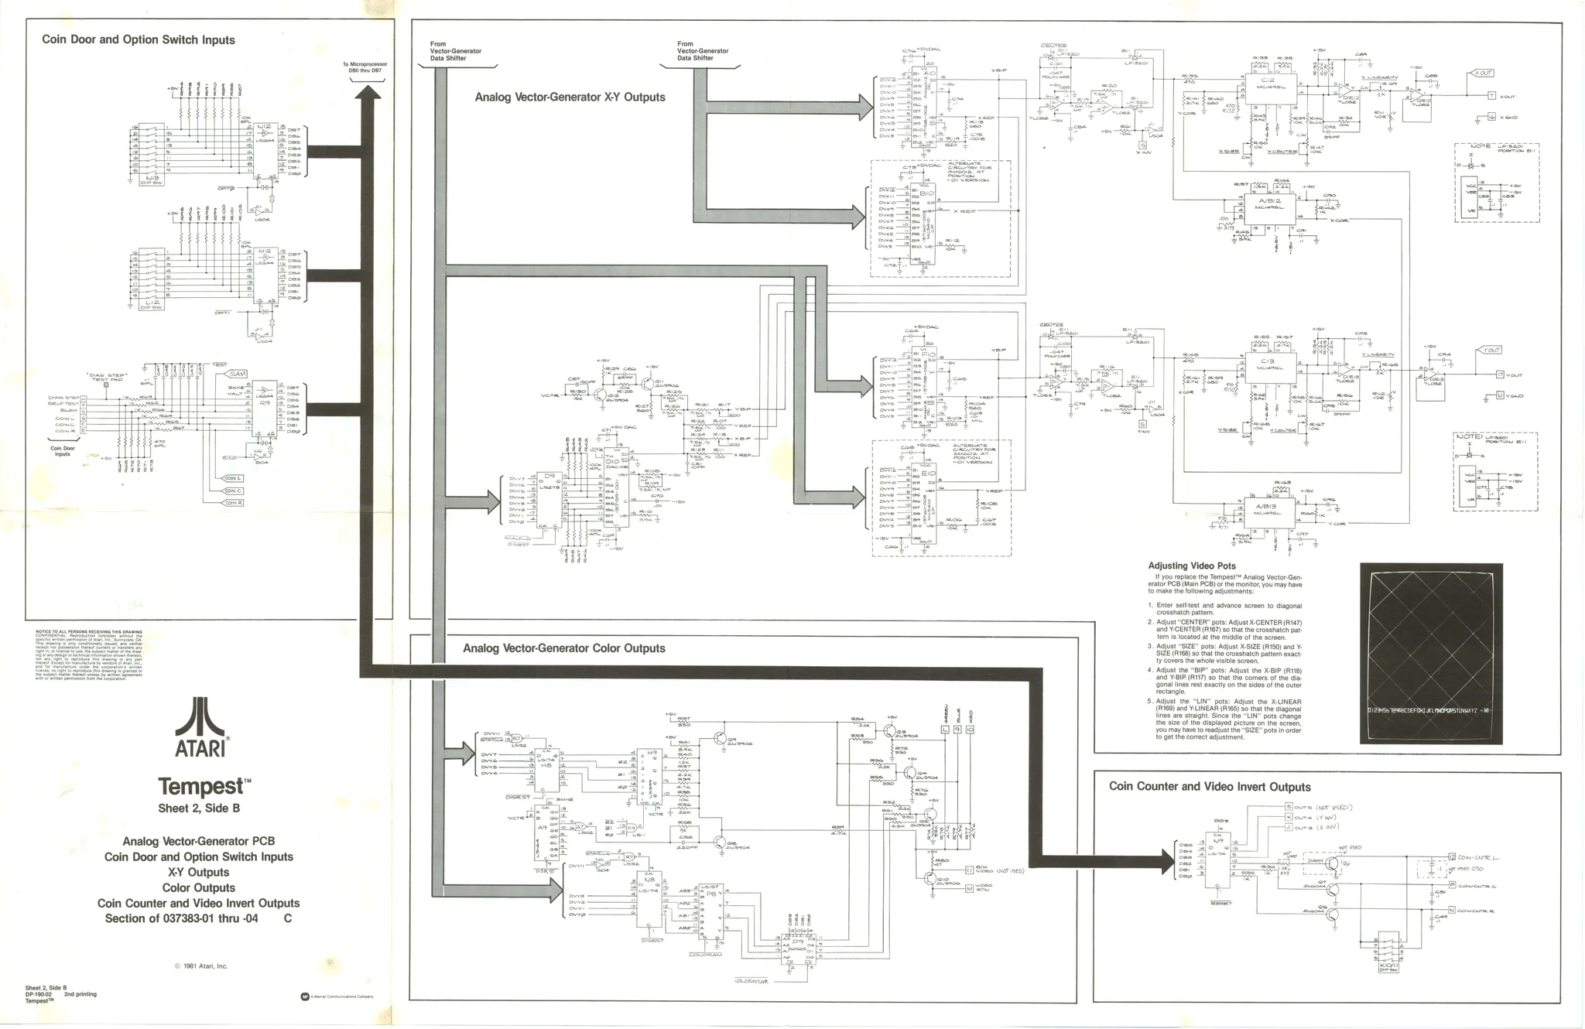Viewport: 1585px width, 1029px height.
Task: Click the 'X OUT' signal flag
Action: (1482, 73)
